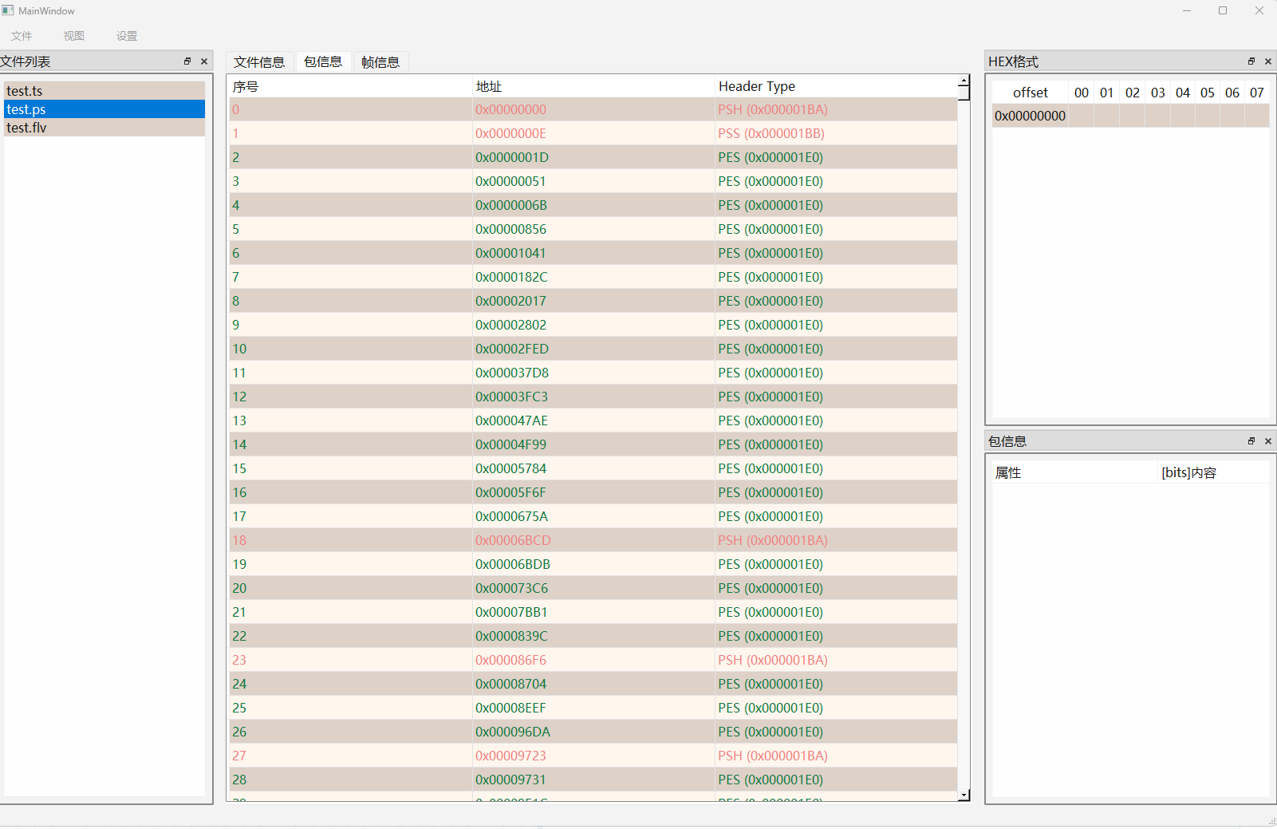Select address cell 0x00007BB1
Image resolution: width=1277 pixels, height=829 pixels.
point(593,612)
